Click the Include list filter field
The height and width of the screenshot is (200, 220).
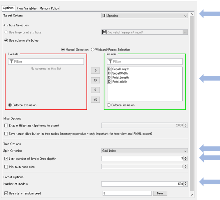[145, 62]
